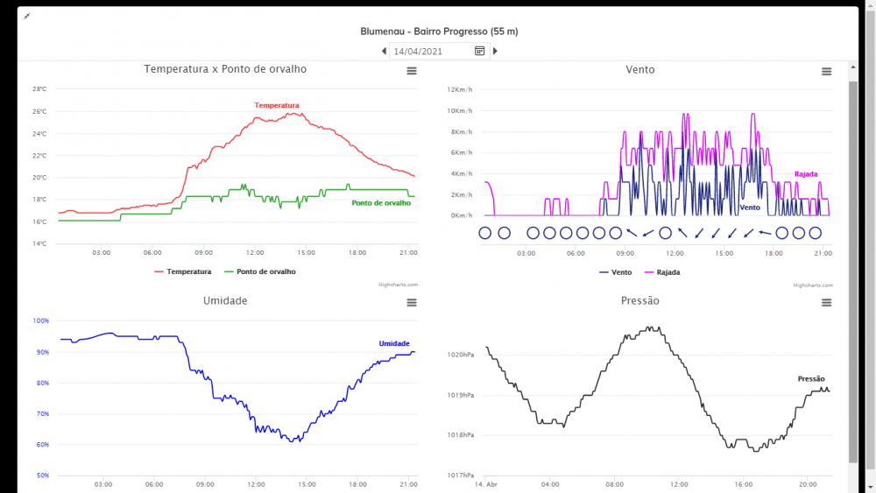Click the first calm wind circle icon
The width and height of the screenshot is (876, 493).
pyautogui.click(x=485, y=233)
